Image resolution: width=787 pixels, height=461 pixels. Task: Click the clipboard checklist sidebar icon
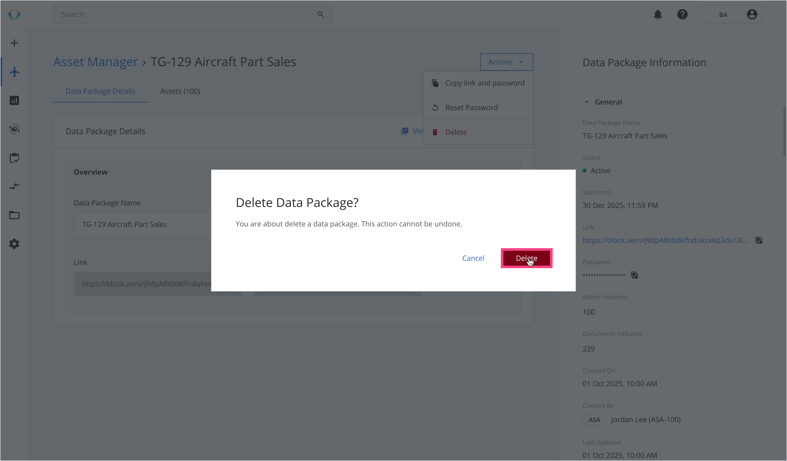point(14,158)
